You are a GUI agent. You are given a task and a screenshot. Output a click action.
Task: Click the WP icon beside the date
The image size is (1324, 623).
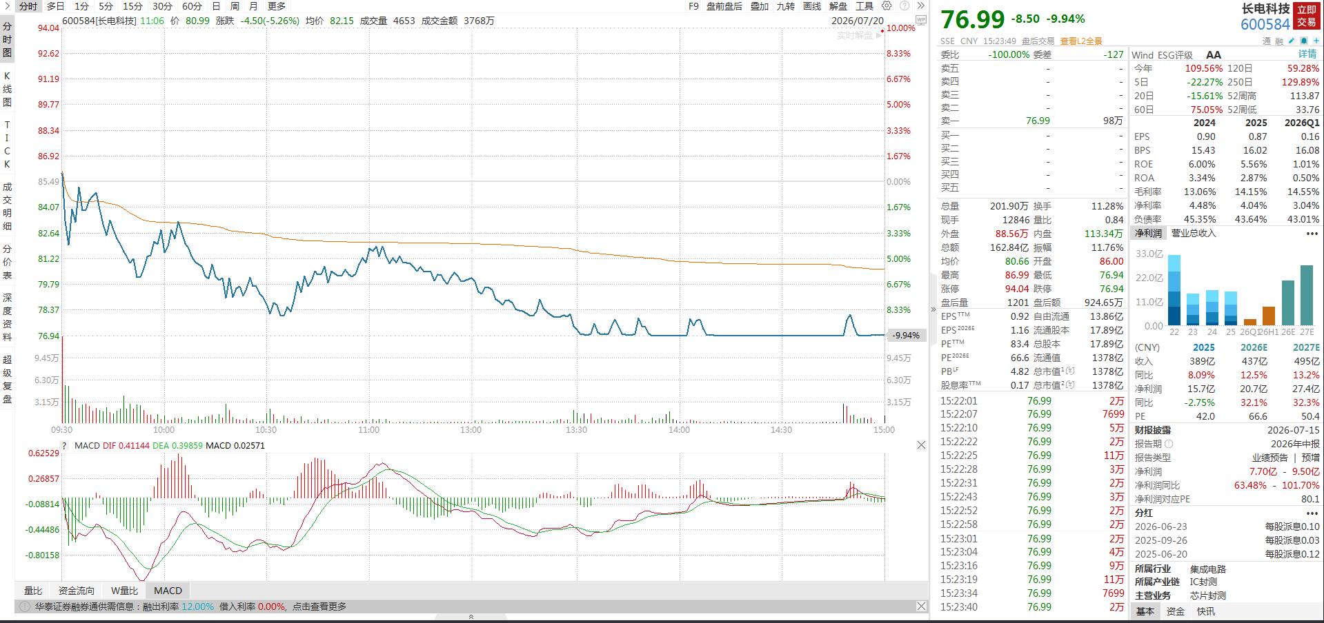(921, 20)
